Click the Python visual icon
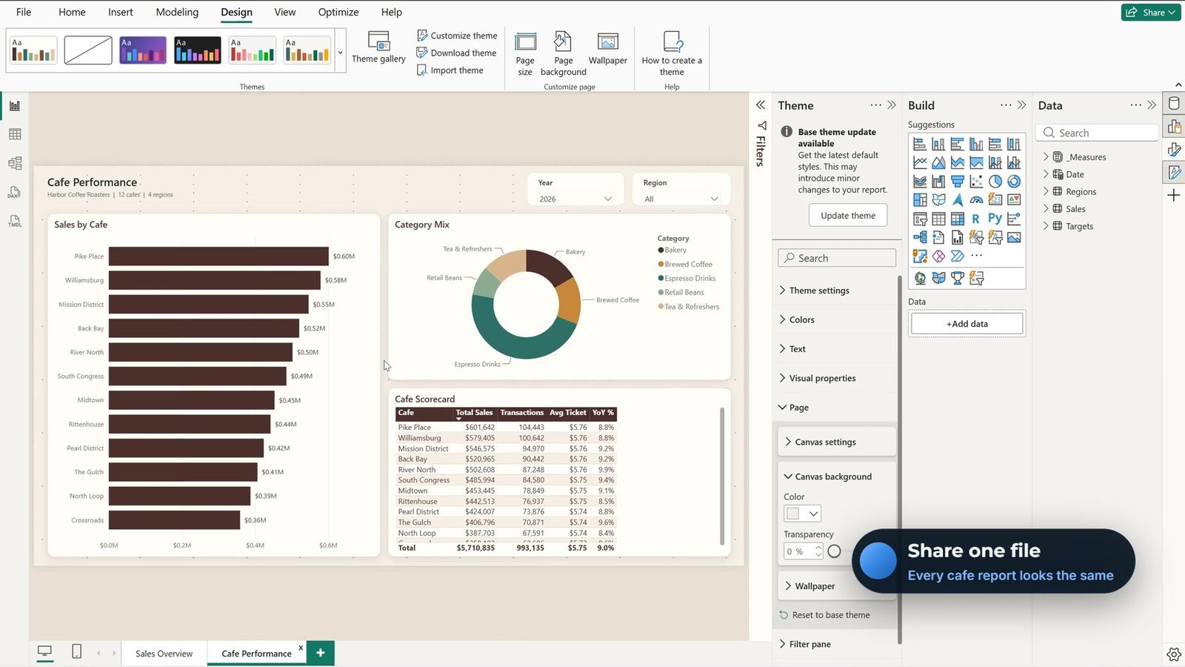Image resolution: width=1185 pixels, height=667 pixels. click(x=995, y=218)
